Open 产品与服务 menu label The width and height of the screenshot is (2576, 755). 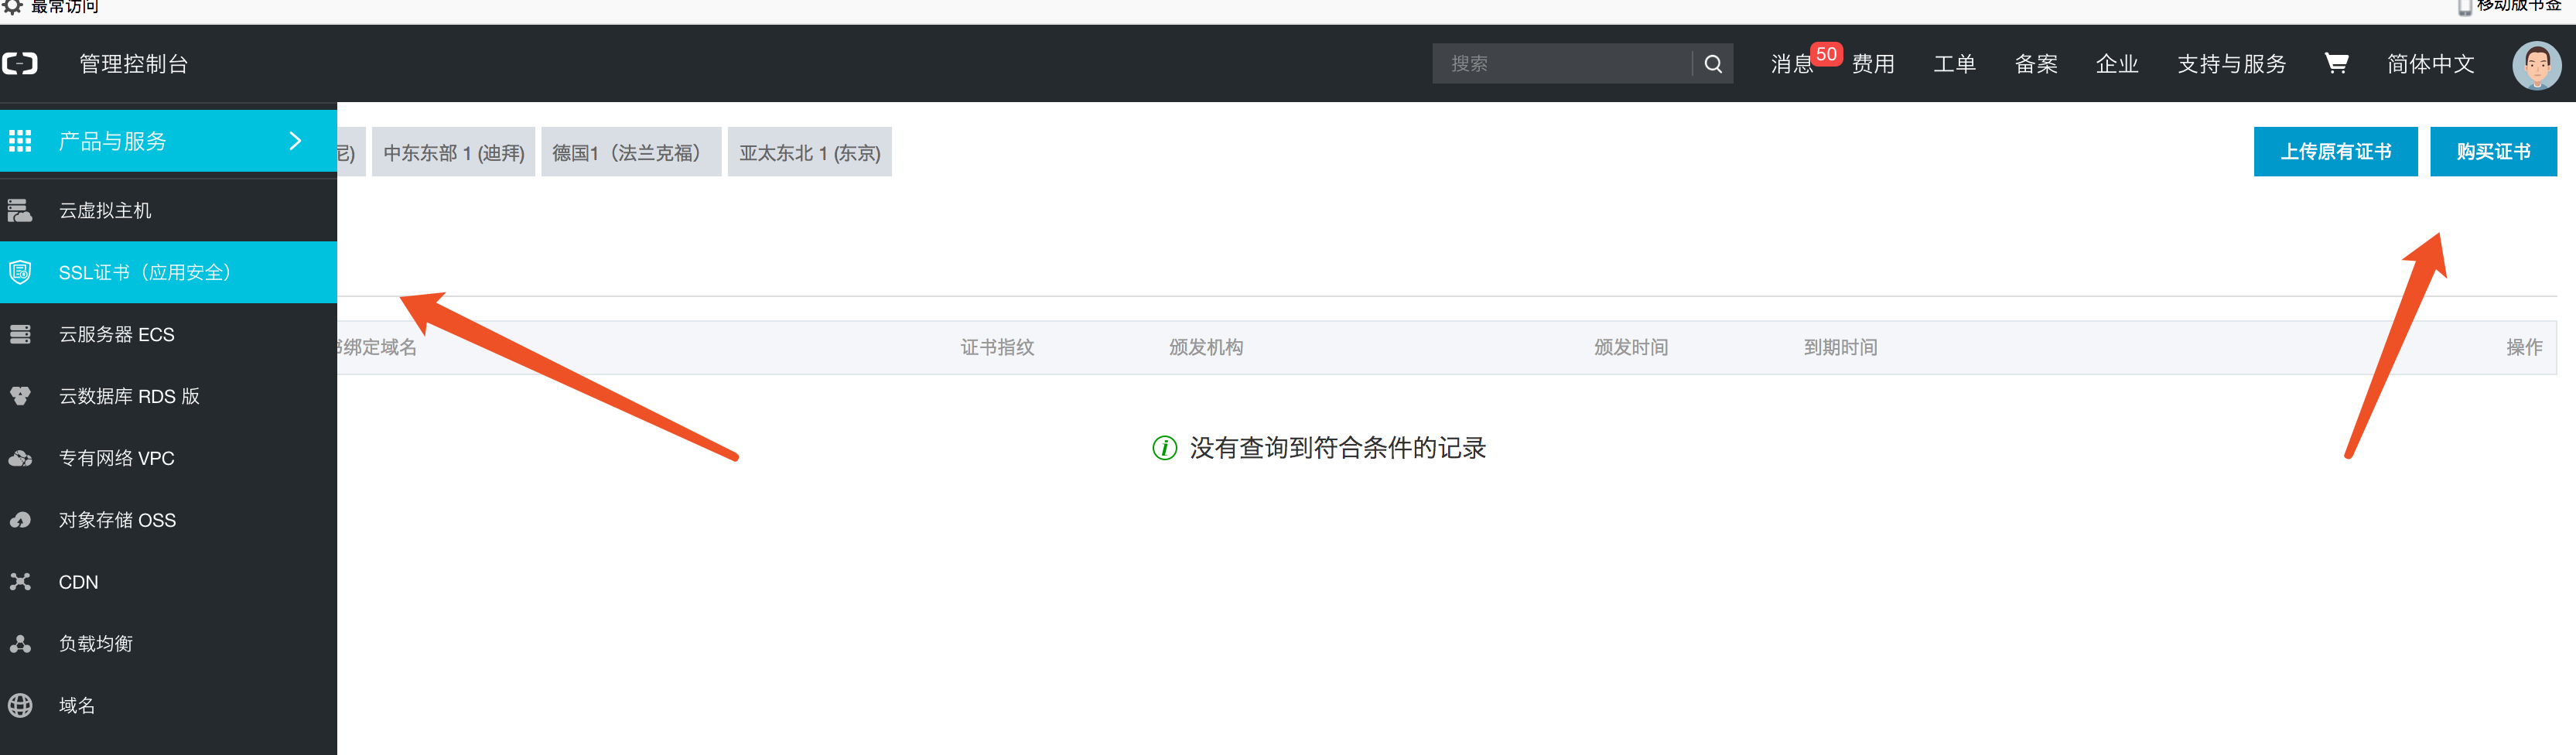(x=112, y=141)
